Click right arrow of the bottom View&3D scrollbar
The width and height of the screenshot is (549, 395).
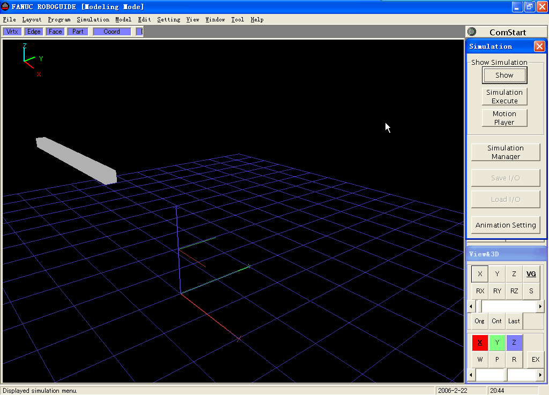tap(540, 375)
